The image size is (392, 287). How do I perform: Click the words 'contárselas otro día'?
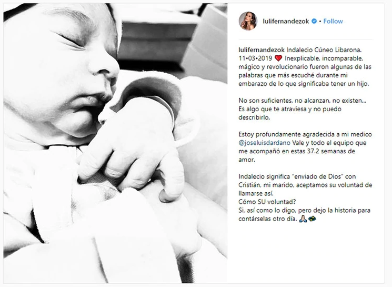(x=267, y=219)
